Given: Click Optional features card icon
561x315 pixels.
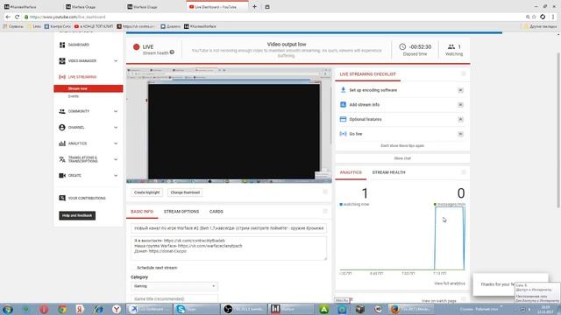Looking at the screenshot, I should click(343, 119).
